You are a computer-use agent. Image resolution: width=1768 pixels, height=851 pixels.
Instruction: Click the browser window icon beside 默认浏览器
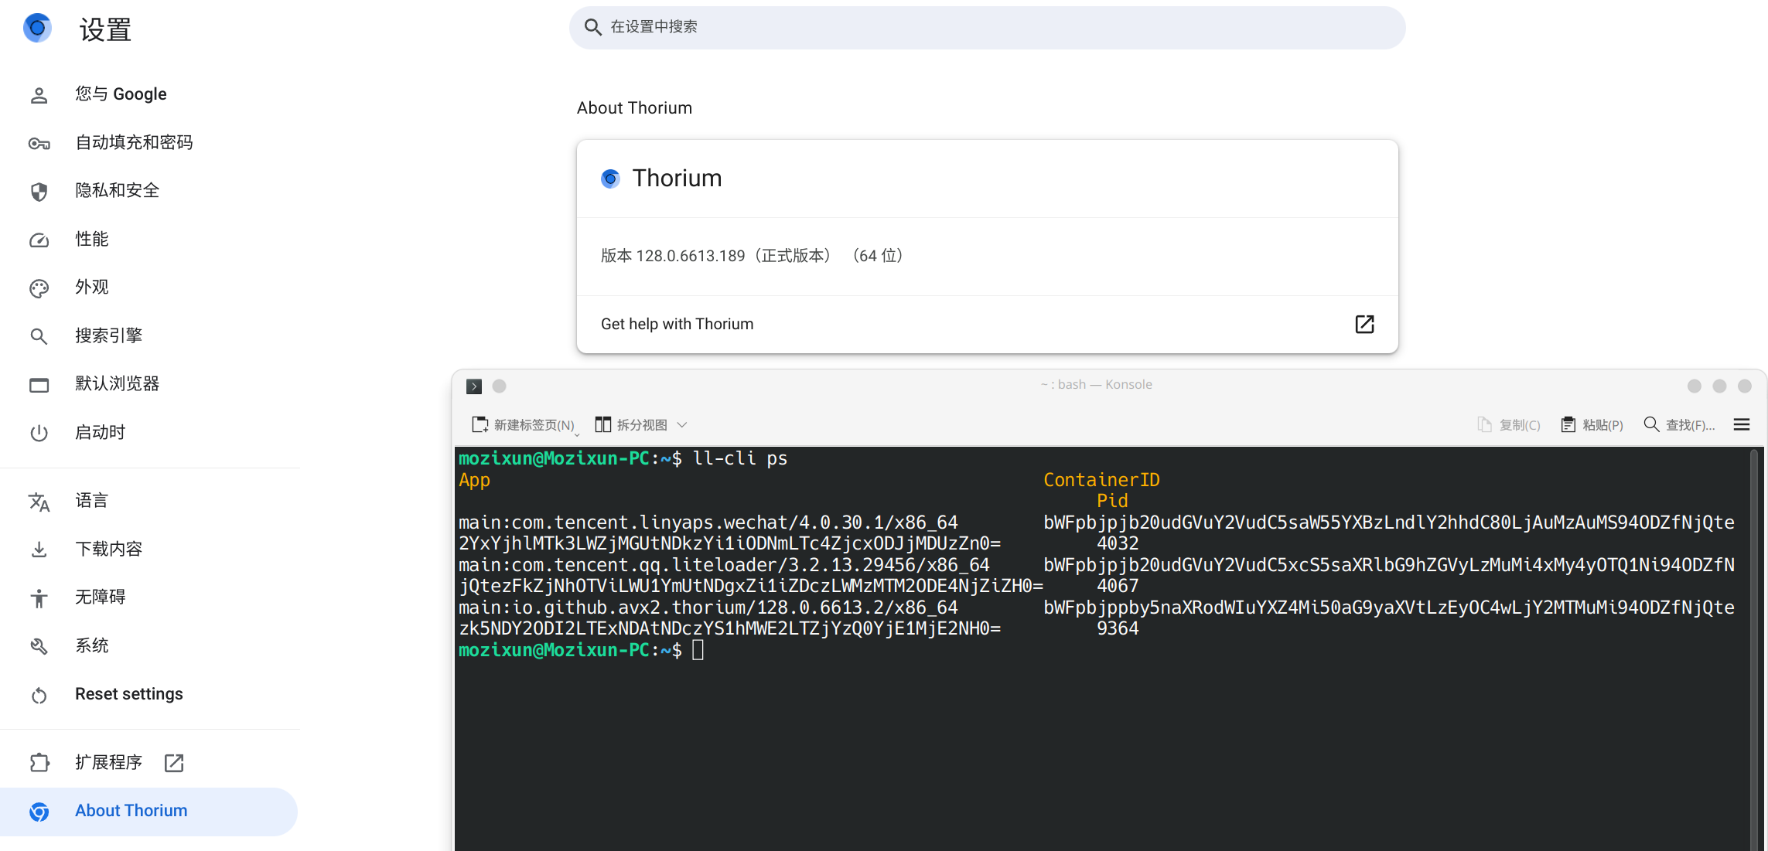coord(39,385)
